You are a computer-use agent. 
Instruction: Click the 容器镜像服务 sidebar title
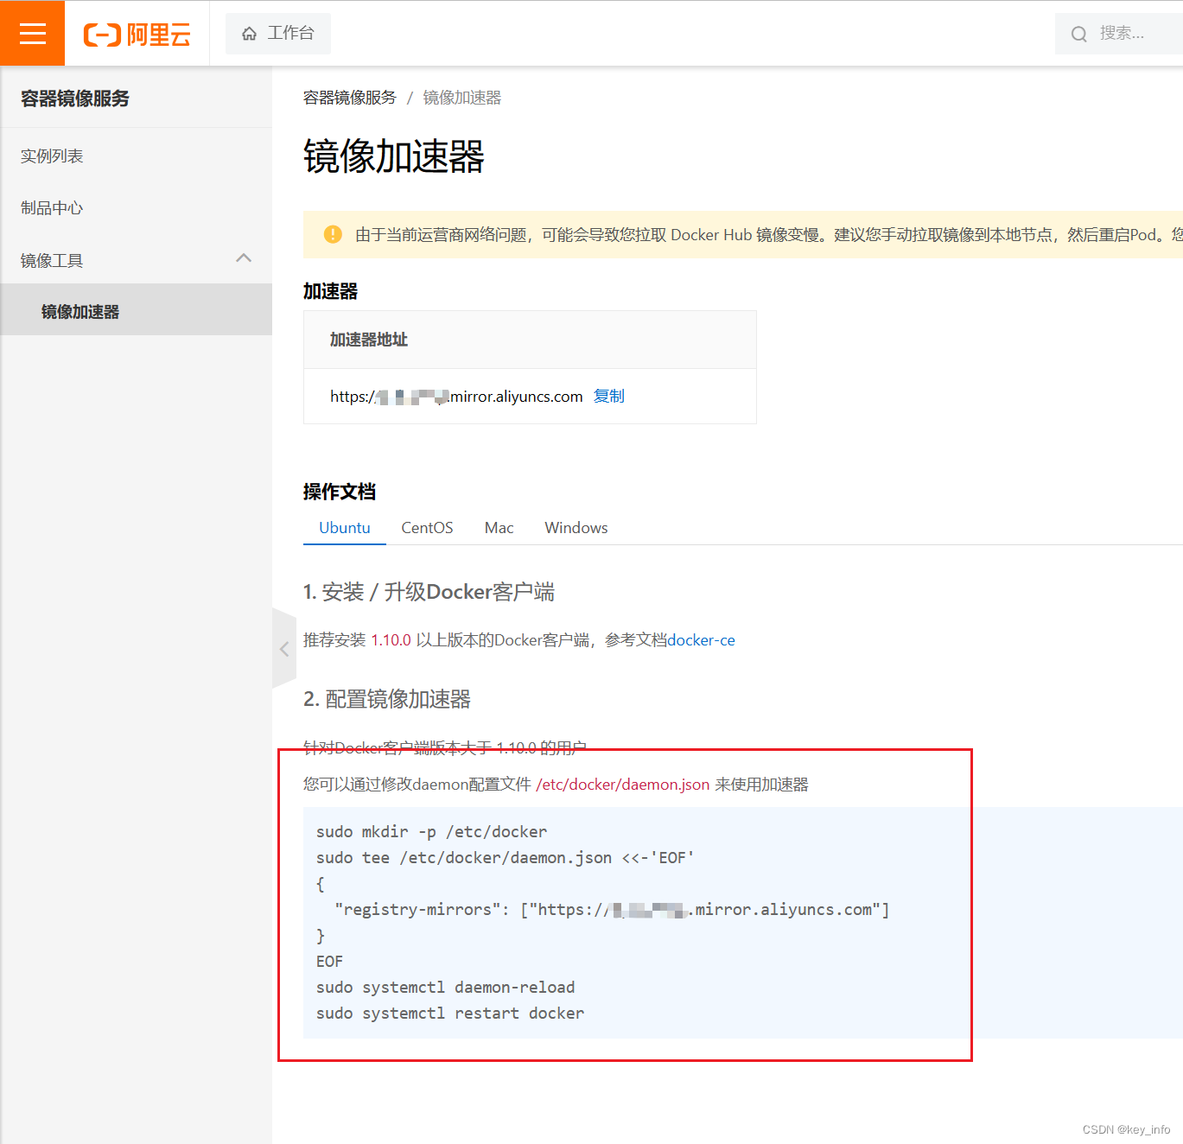(x=75, y=99)
